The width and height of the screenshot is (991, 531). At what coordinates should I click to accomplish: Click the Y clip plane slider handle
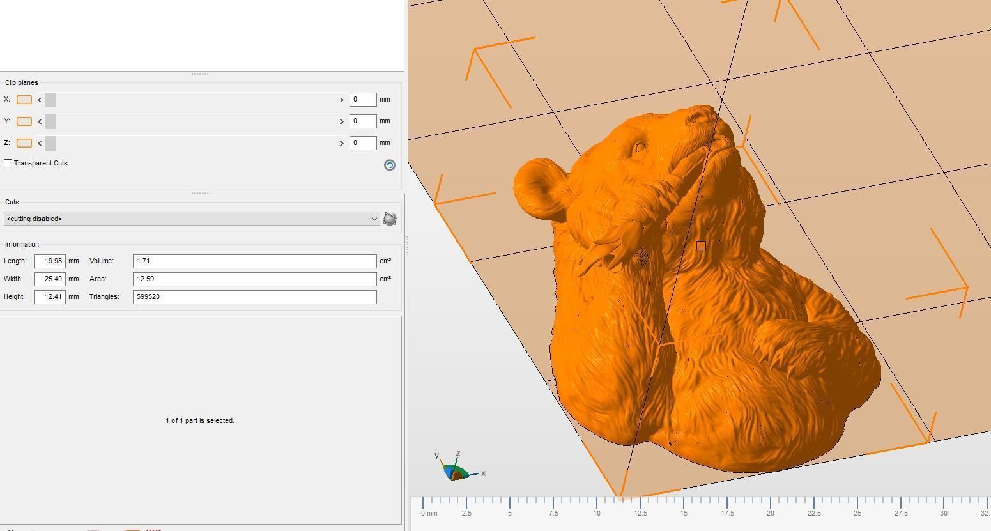click(x=50, y=121)
